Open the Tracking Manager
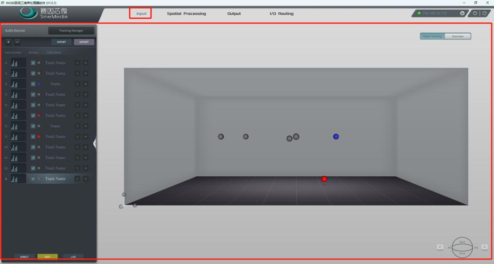The image size is (494, 264). 71,31
